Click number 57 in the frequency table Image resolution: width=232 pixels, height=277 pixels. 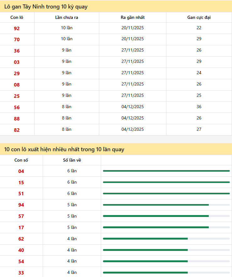coord(21,216)
